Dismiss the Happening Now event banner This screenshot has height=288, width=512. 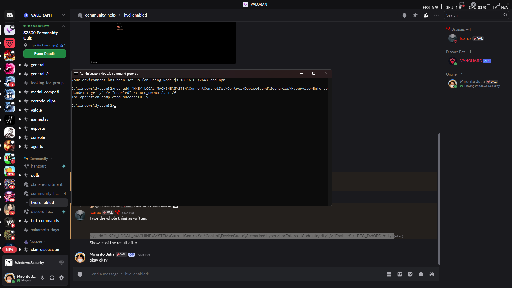coord(63,26)
